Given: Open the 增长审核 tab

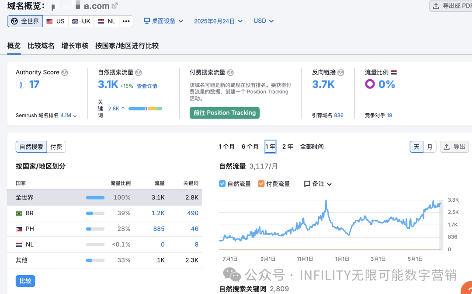Looking at the screenshot, I should tap(75, 46).
